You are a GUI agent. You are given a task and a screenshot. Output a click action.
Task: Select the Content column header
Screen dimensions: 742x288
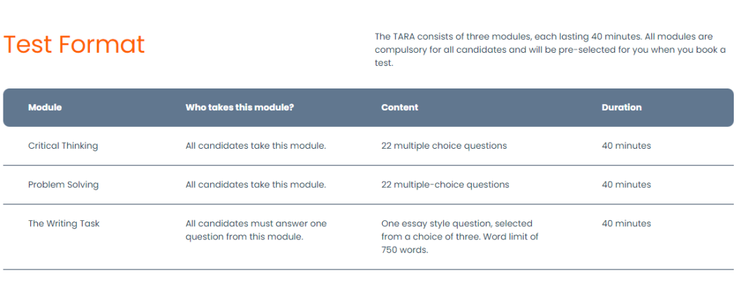[399, 108]
